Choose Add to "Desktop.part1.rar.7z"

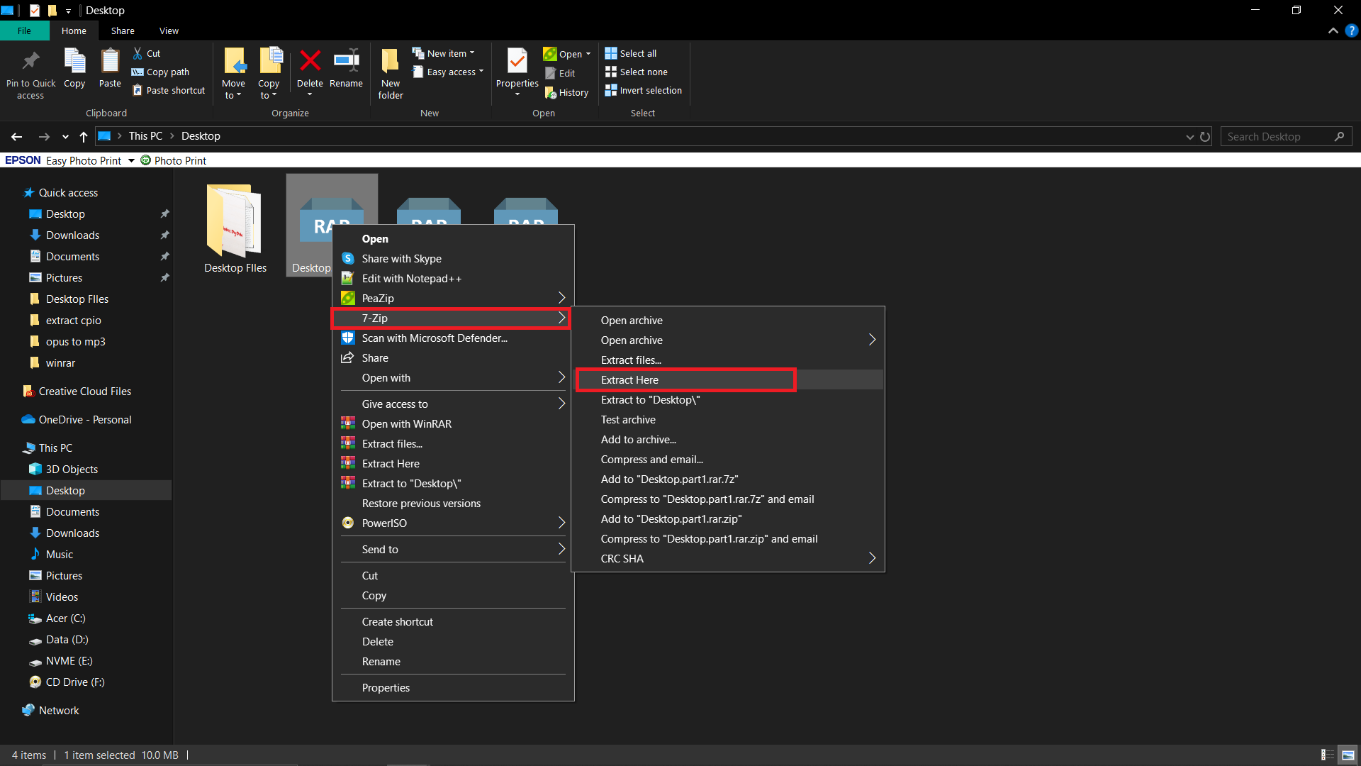coord(728,479)
